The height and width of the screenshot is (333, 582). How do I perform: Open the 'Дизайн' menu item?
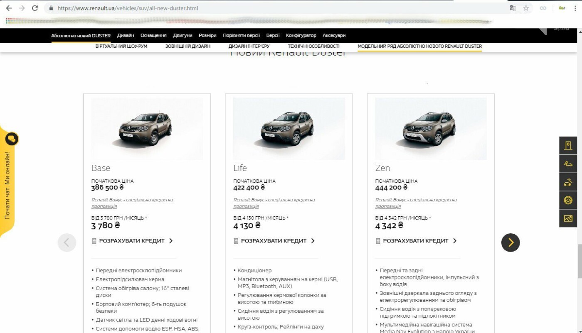pos(126,36)
